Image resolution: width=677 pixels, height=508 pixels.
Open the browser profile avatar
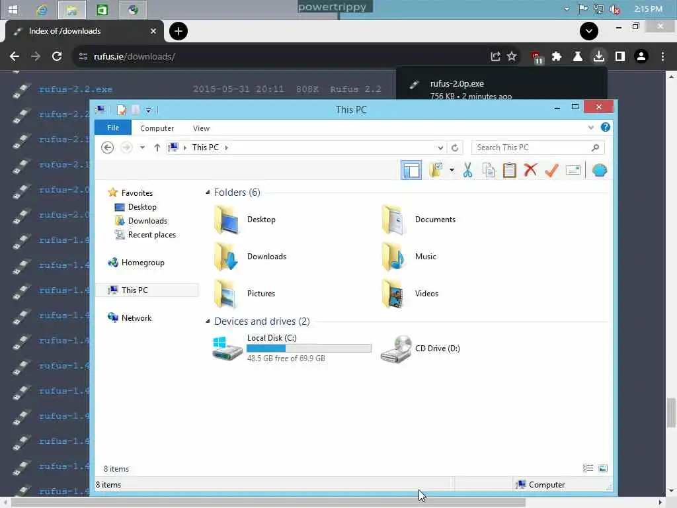point(641,57)
